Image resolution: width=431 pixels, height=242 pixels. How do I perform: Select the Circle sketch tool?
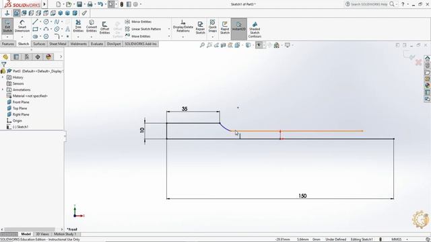(x=46, y=22)
